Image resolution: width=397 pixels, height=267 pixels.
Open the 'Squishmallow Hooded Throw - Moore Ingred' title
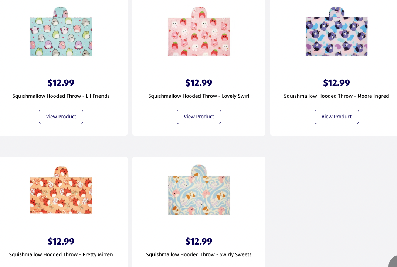click(x=336, y=96)
